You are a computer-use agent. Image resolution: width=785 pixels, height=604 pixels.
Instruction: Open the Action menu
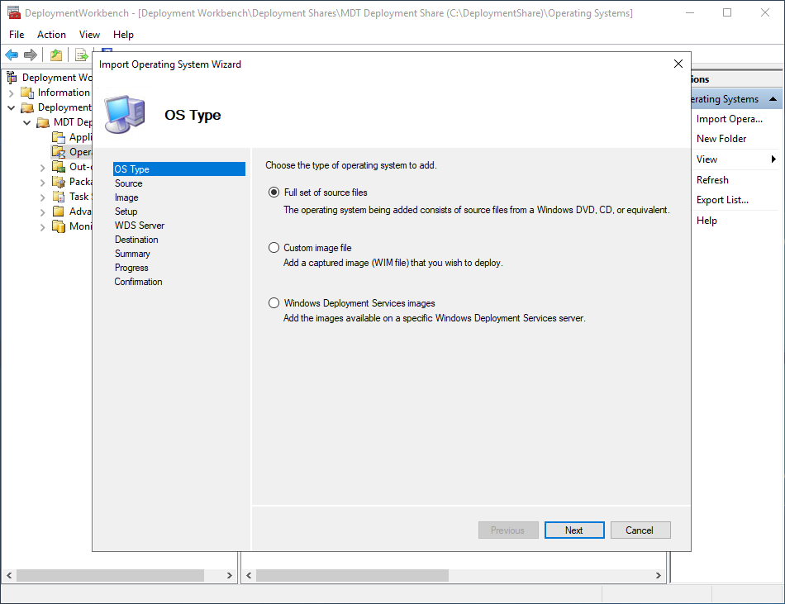tap(51, 35)
